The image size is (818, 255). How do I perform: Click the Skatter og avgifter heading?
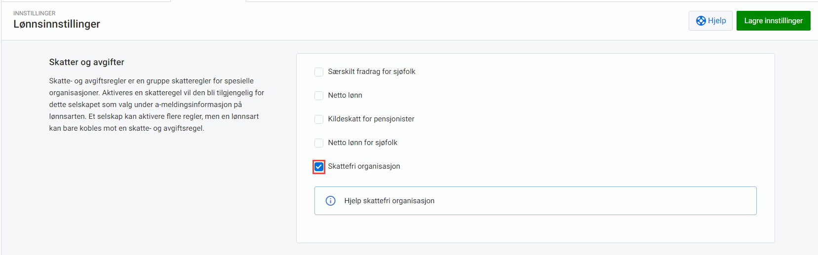click(x=86, y=62)
